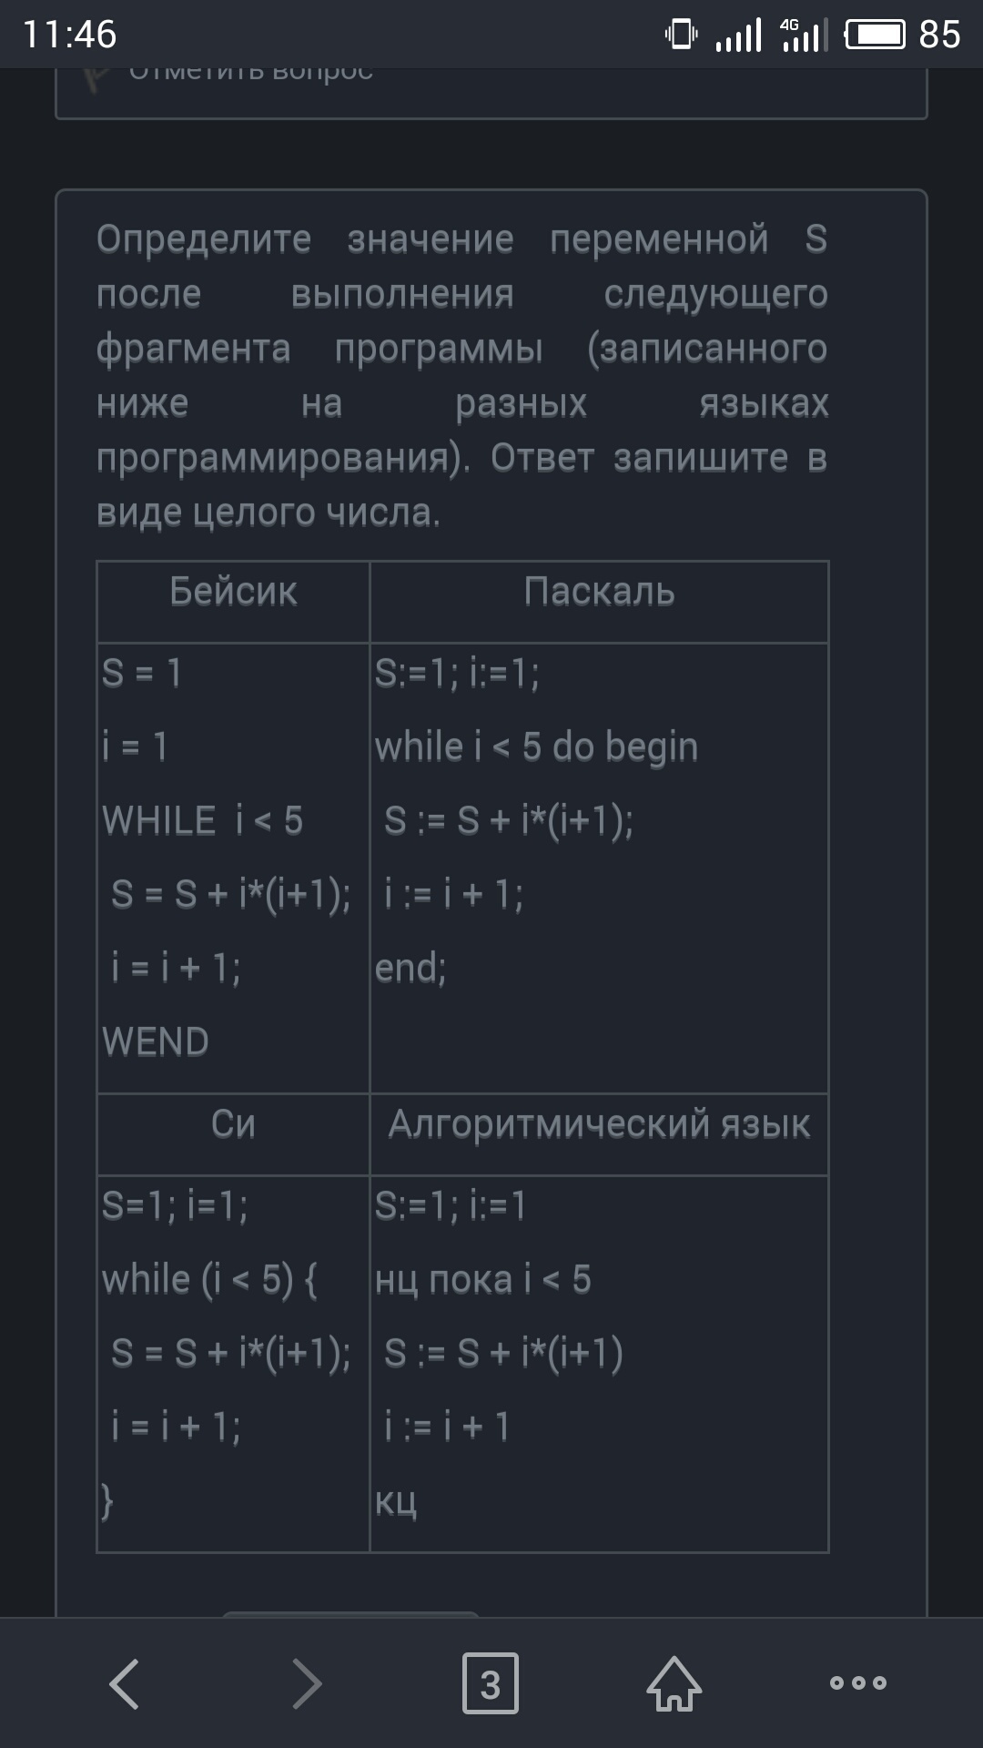Click the "Паскаль" table header
983x1748 pixels.
599,593
